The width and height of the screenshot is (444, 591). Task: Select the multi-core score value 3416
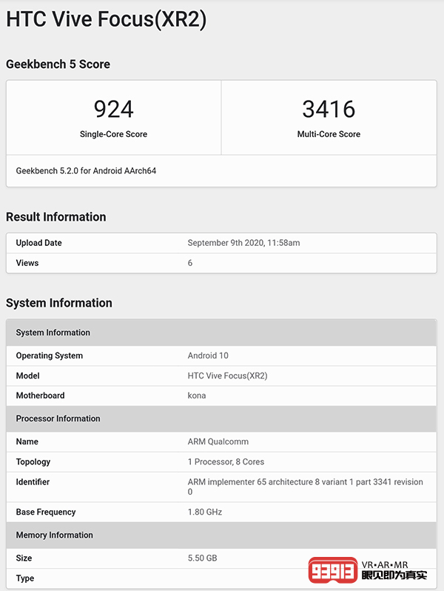(x=329, y=110)
